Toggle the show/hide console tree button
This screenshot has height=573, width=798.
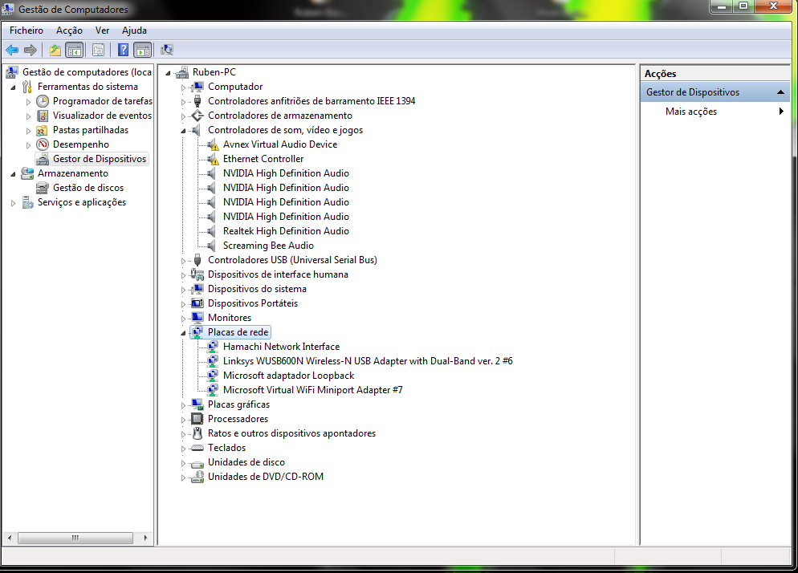point(74,50)
